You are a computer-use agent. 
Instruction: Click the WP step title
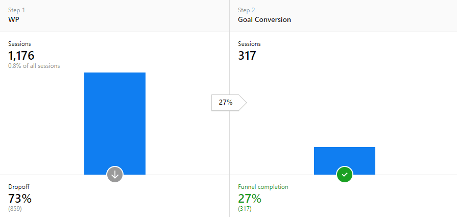click(x=14, y=20)
